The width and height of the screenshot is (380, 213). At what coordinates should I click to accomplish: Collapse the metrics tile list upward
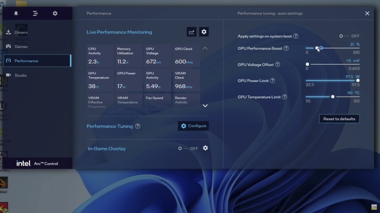coord(205,48)
